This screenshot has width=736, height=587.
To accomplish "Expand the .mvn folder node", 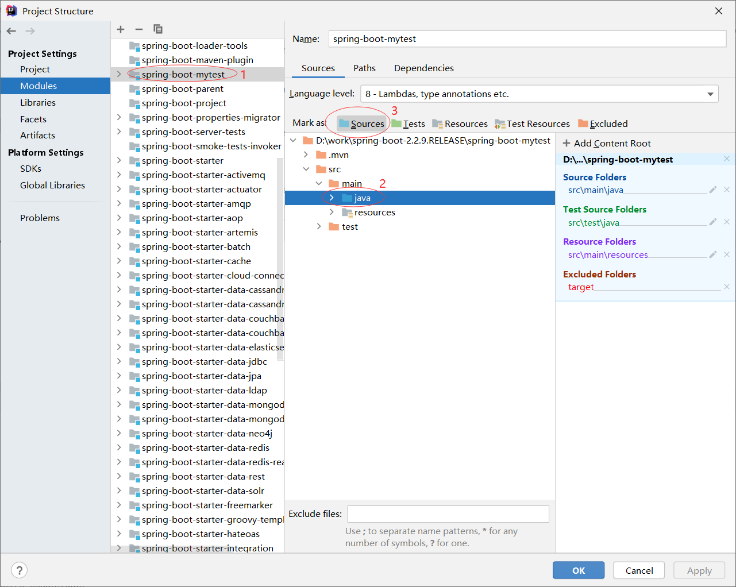I will [x=306, y=155].
